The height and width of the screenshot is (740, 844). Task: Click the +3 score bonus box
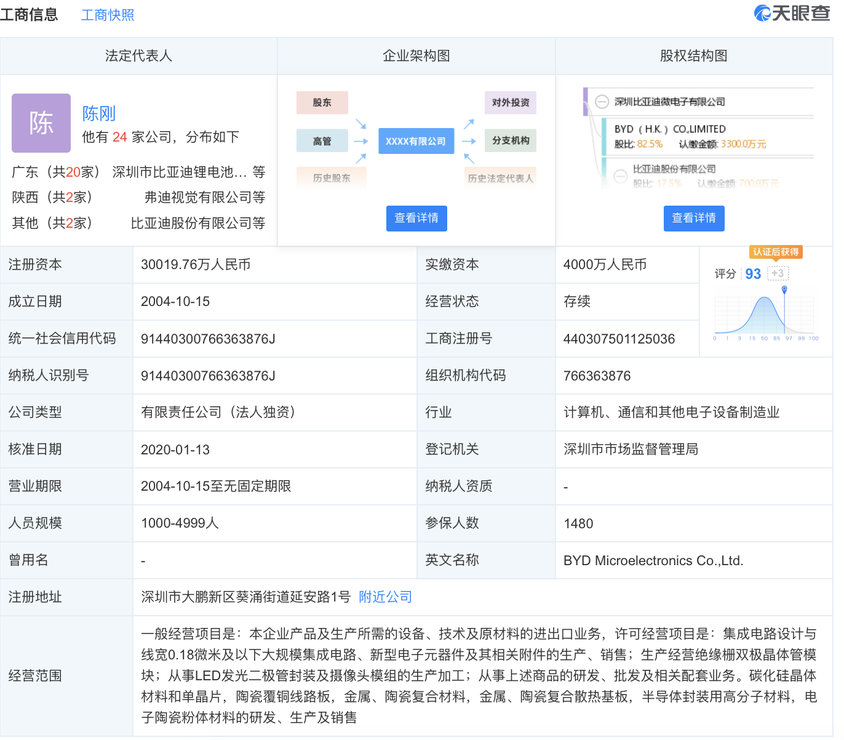[x=778, y=273]
